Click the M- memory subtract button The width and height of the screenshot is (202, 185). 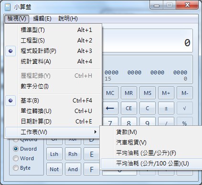(x=185, y=93)
